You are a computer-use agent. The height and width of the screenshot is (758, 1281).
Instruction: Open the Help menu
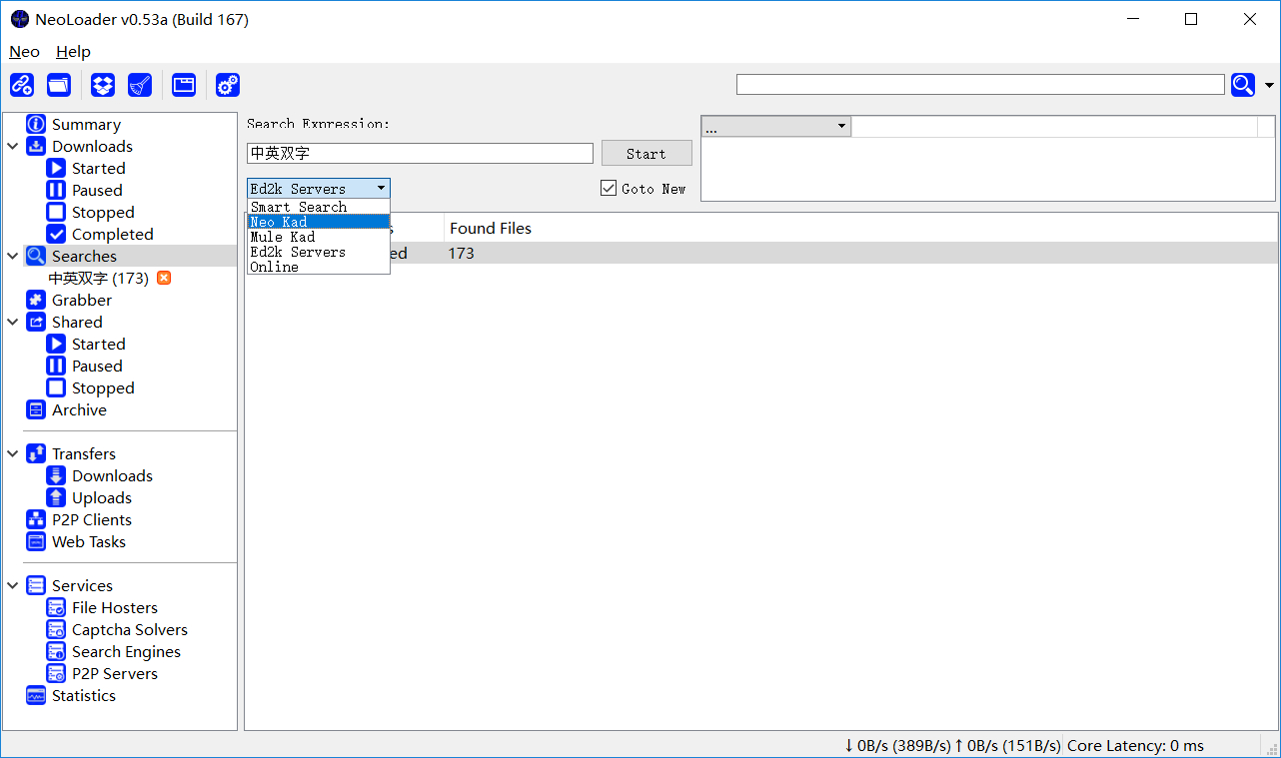pyautogui.click(x=73, y=51)
